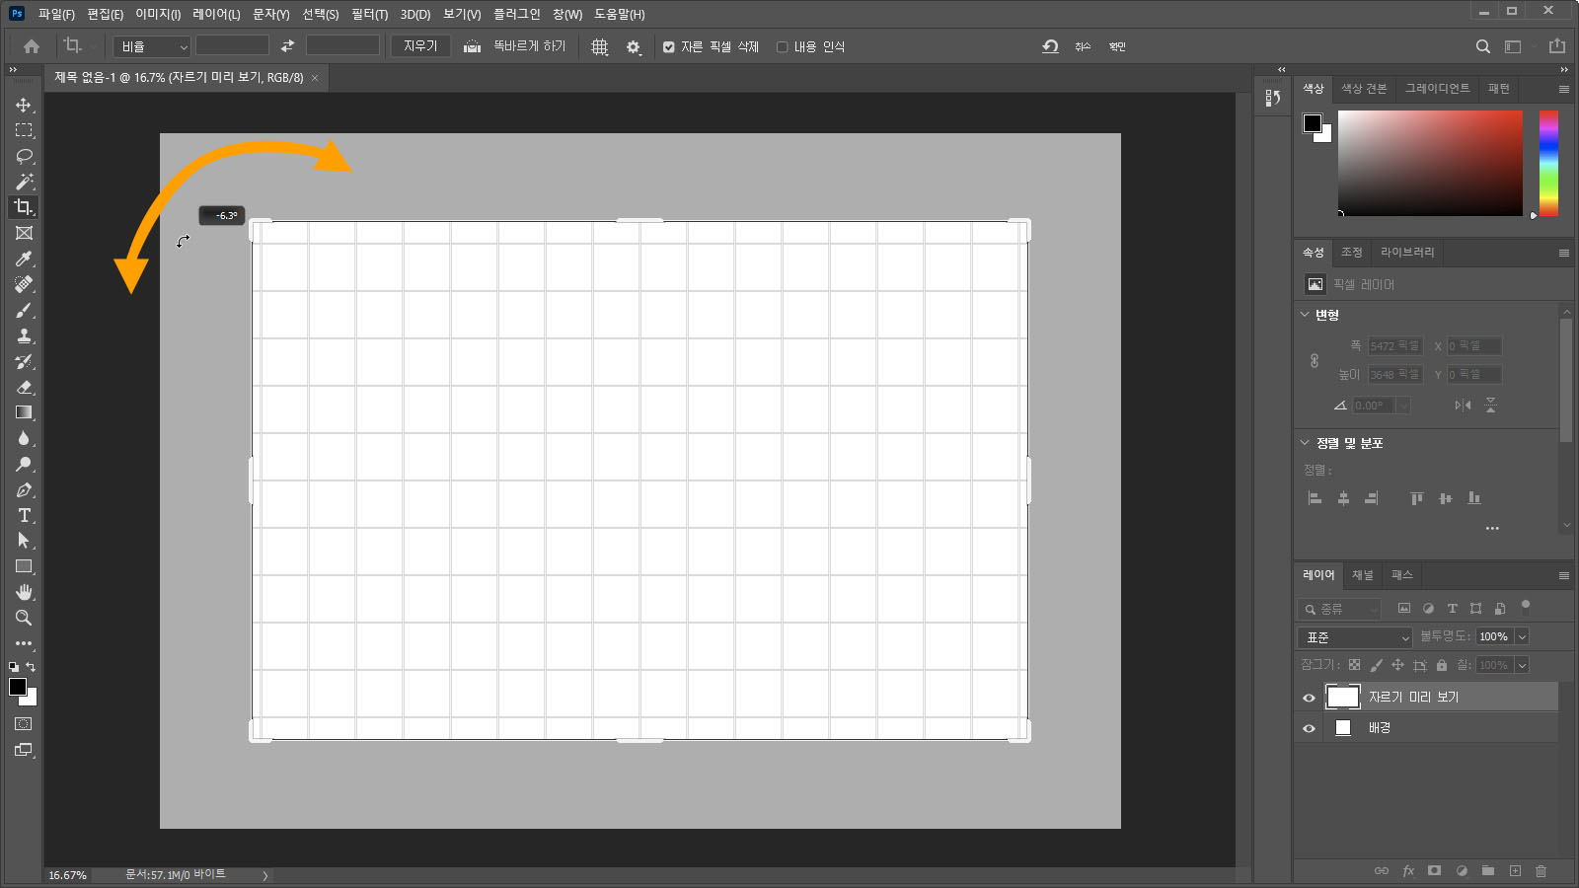The image size is (1579, 888).
Task: Hide the 배경 layer
Action: tap(1309, 728)
